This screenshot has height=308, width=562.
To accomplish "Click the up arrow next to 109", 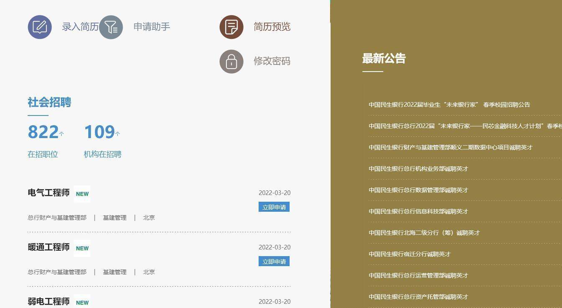I will [118, 134].
